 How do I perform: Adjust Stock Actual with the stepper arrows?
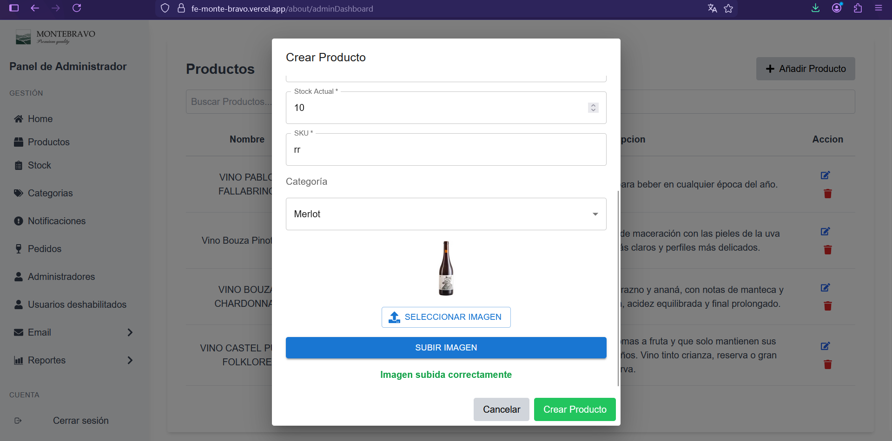(x=593, y=108)
